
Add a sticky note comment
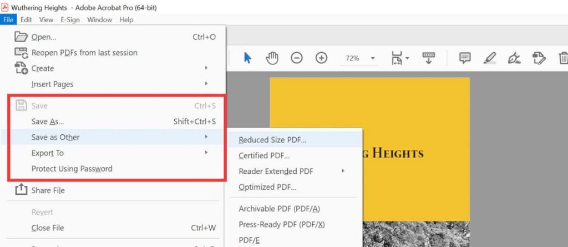(x=465, y=58)
